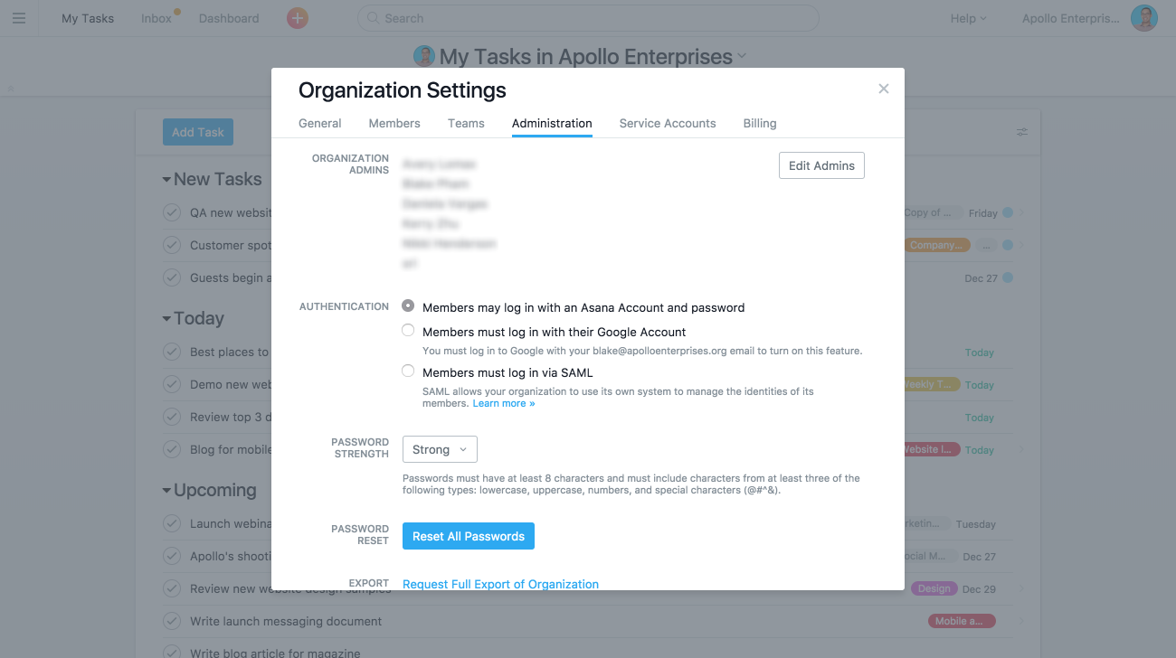Click the Add Task button

(x=198, y=132)
